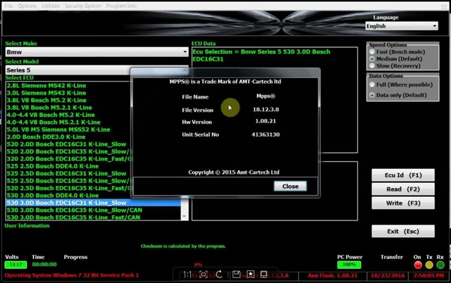This screenshot has height=283, width=451.
Task: Open the Options menu
Action: (27, 6)
